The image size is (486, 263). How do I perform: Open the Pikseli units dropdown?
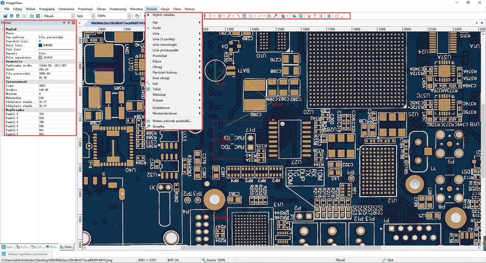pos(73,16)
